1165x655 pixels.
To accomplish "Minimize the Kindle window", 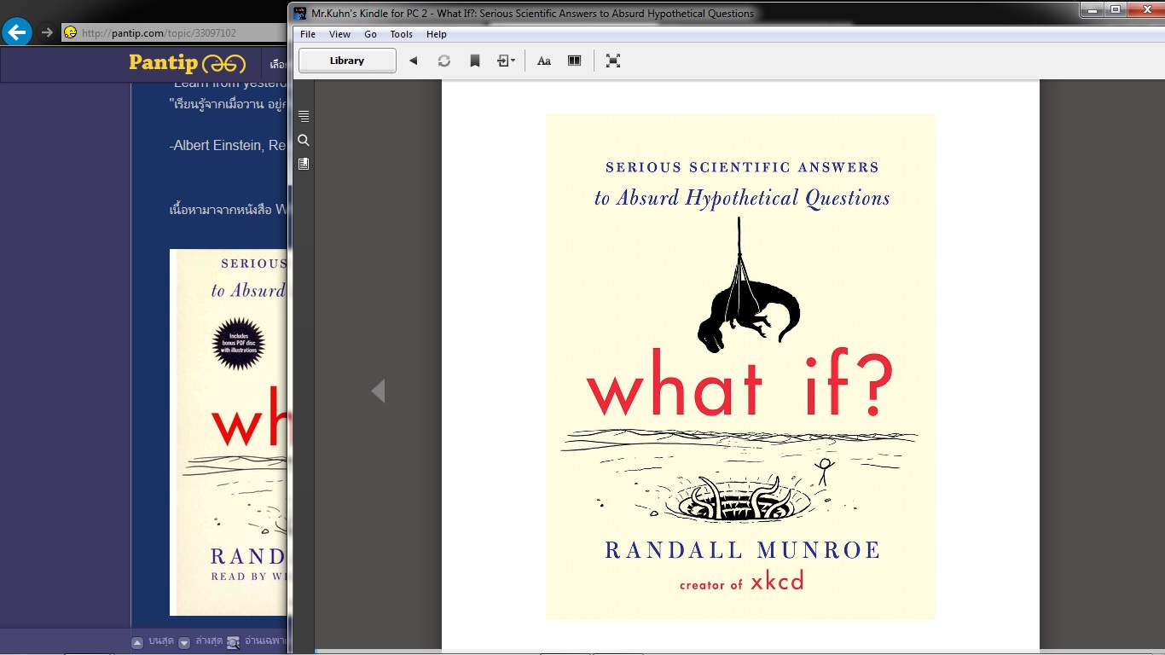I will tap(1093, 9).
